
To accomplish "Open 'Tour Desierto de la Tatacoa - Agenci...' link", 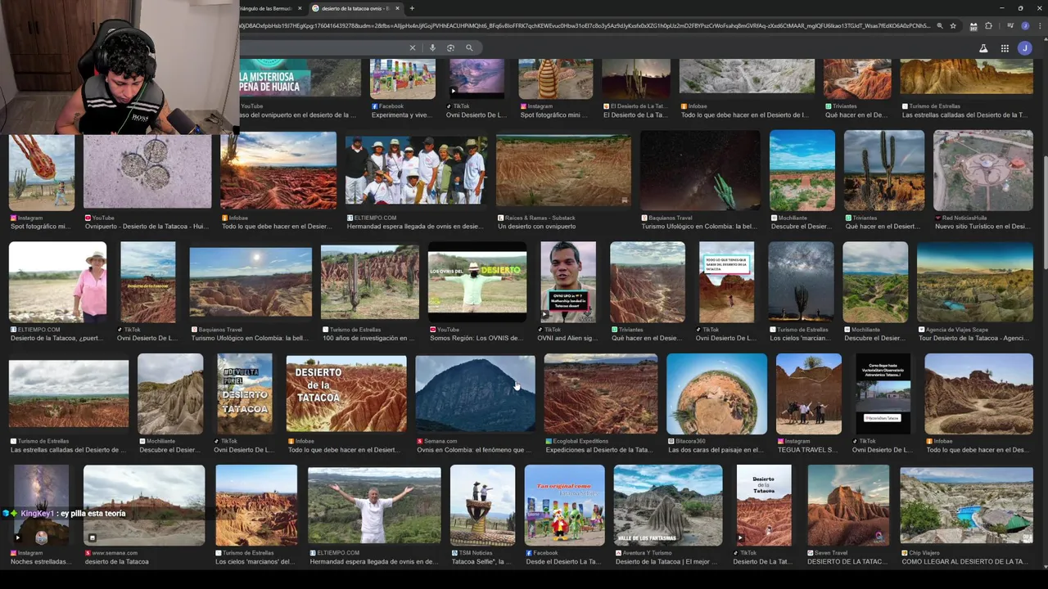I will pos(974,338).
